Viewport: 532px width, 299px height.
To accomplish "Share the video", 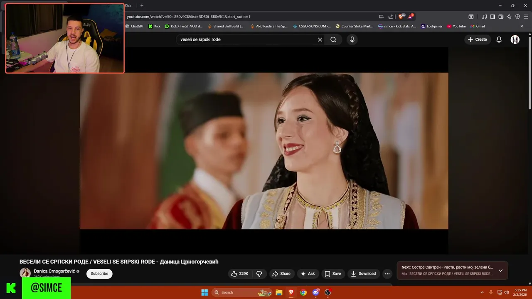I will pyautogui.click(x=281, y=274).
